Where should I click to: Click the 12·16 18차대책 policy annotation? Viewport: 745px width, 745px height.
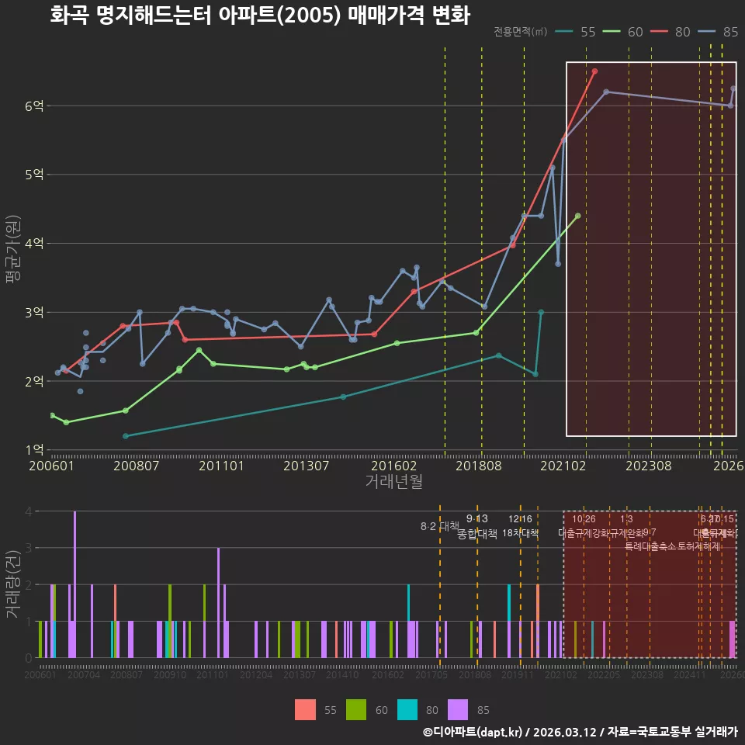pyautogui.click(x=520, y=526)
